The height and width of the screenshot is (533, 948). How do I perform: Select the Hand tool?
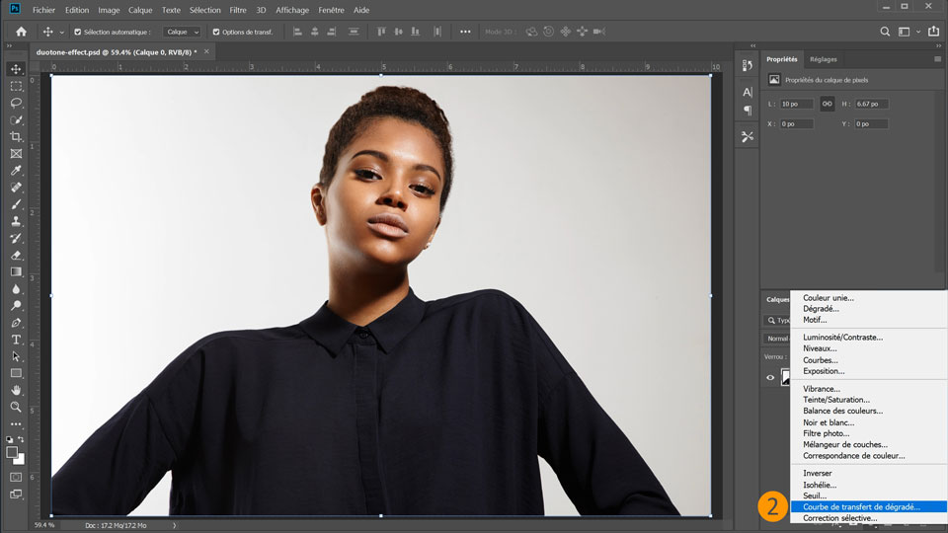coord(17,391)
